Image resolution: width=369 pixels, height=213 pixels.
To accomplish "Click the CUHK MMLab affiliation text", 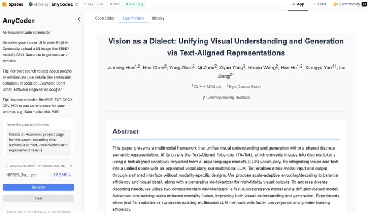I will click(x=206, y=87).
